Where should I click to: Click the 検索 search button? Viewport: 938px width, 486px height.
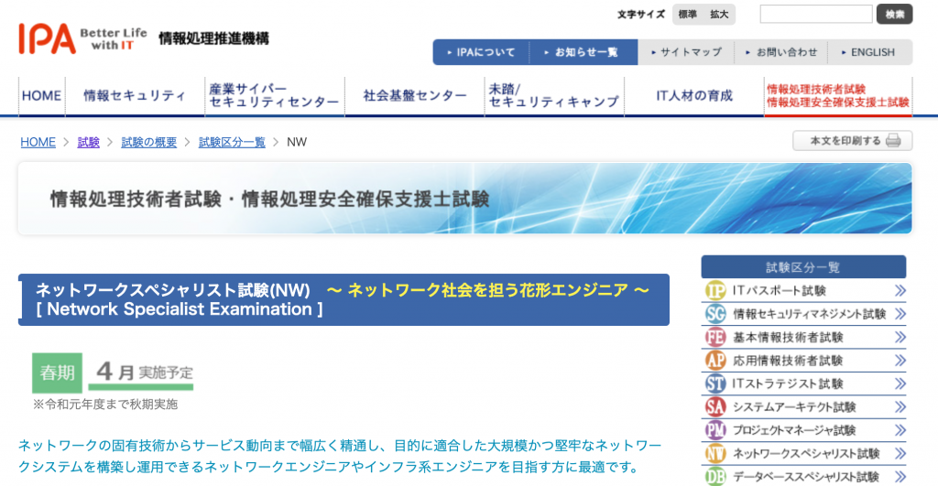tap(894, 14)
